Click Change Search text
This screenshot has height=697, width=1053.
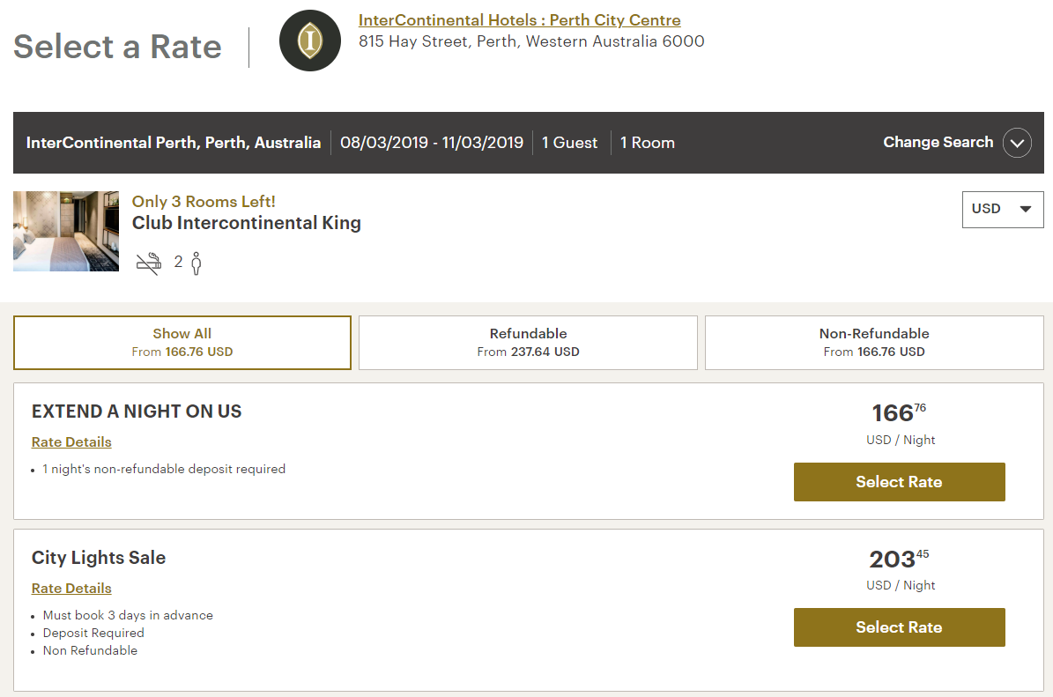click(x=938, y=143)
